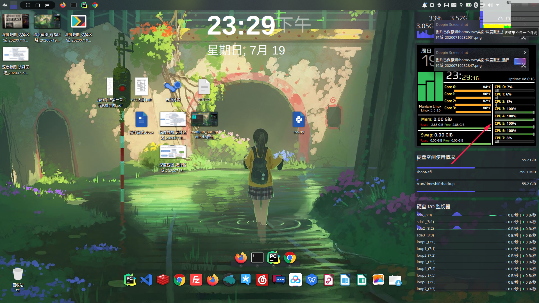This screenshot has height=303, width=539.
Task: Launch the blue document writer app in dock
Action: tap(345, 280)
